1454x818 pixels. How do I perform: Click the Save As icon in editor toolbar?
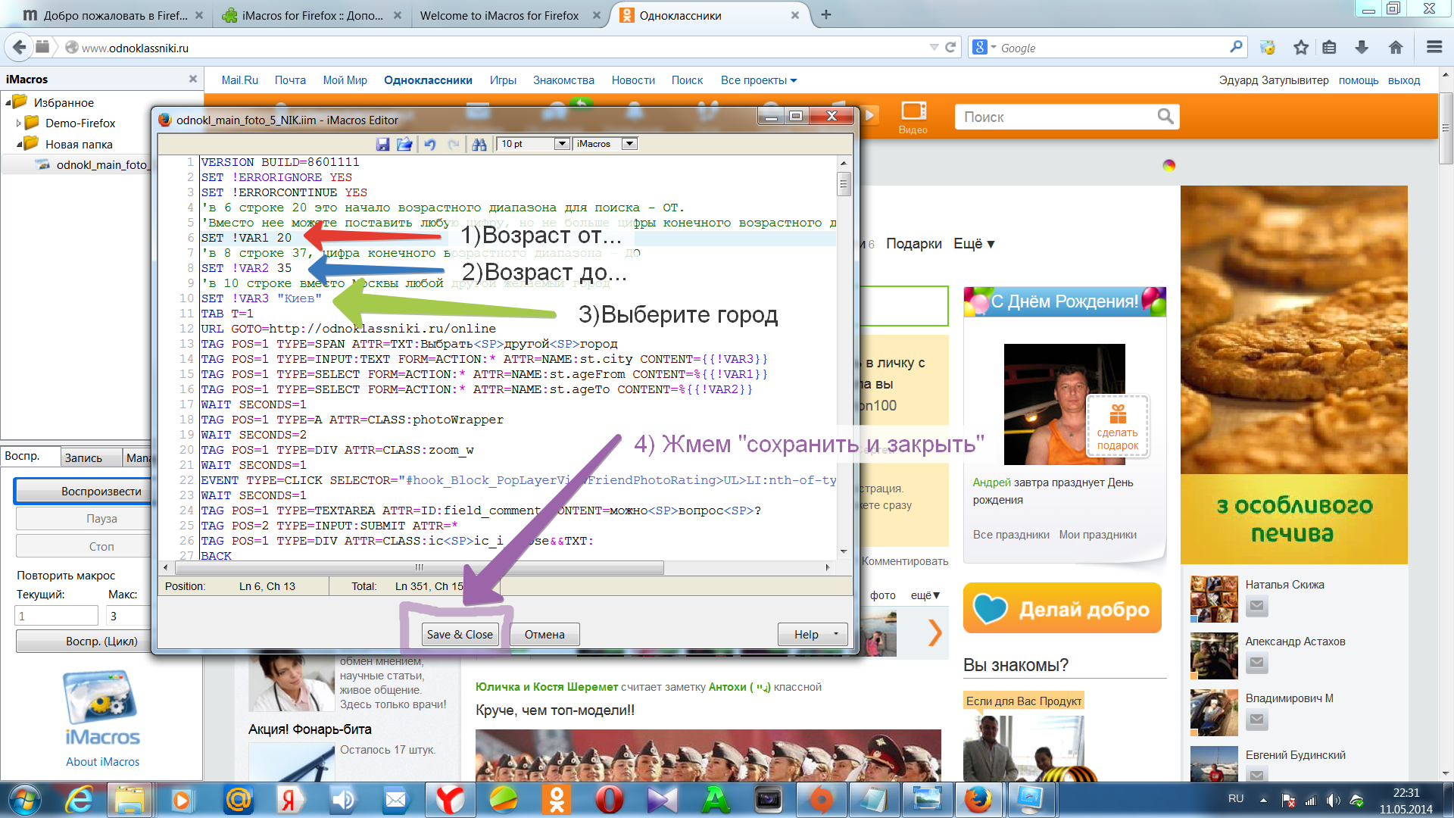click(x=404, y=144)
